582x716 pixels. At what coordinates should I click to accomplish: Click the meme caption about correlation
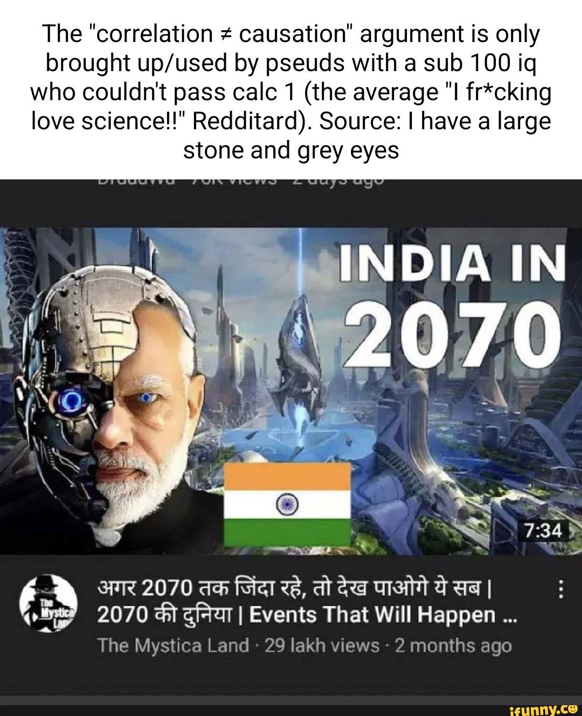(x=291, y=92)
